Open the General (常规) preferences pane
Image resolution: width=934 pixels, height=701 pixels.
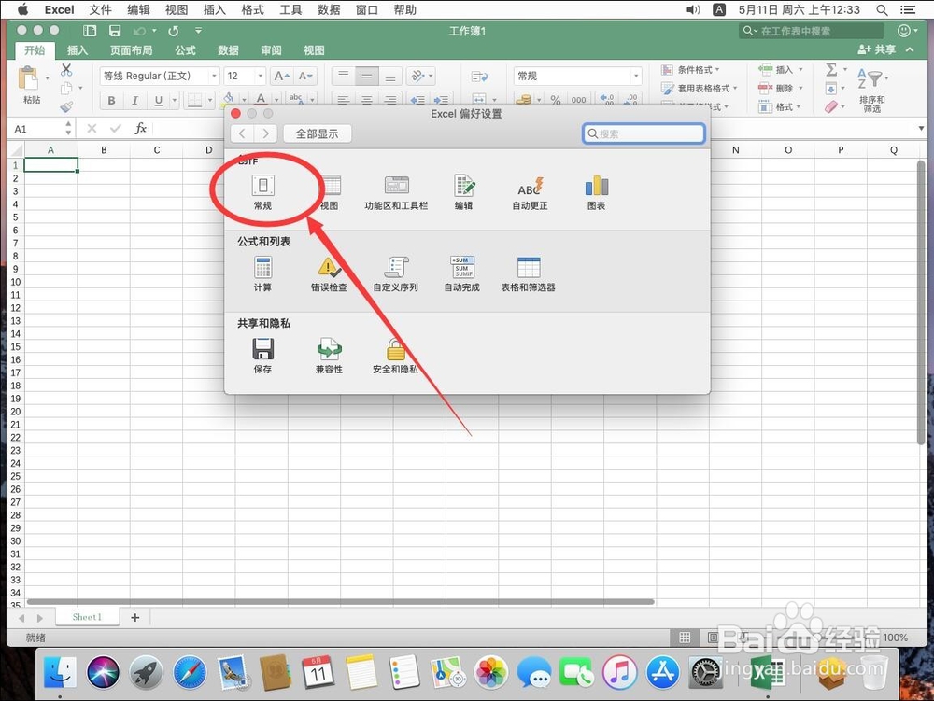tap(262, 191)
